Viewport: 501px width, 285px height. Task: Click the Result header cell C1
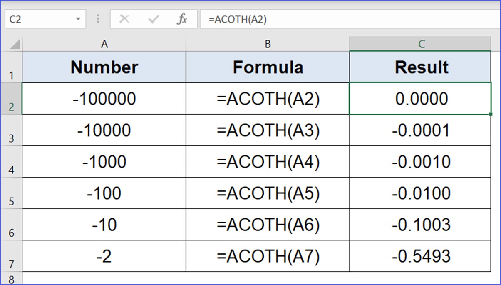pos(422,67)
